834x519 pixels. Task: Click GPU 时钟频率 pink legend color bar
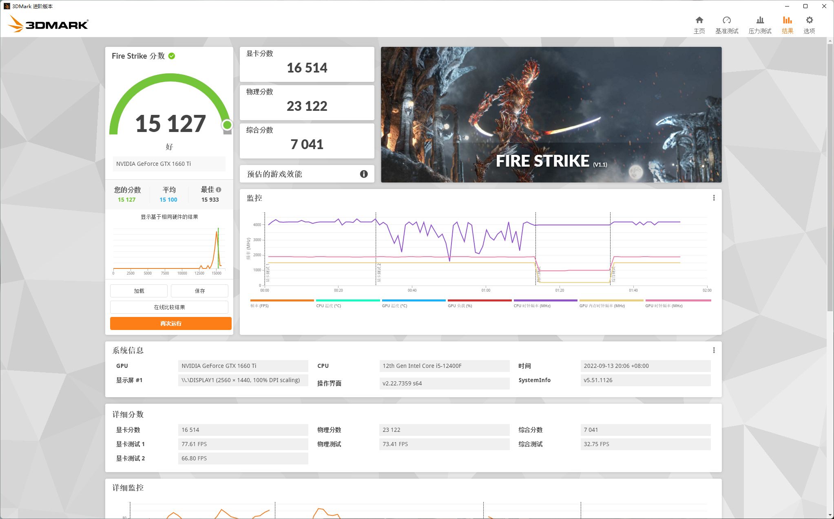point(678,301)
